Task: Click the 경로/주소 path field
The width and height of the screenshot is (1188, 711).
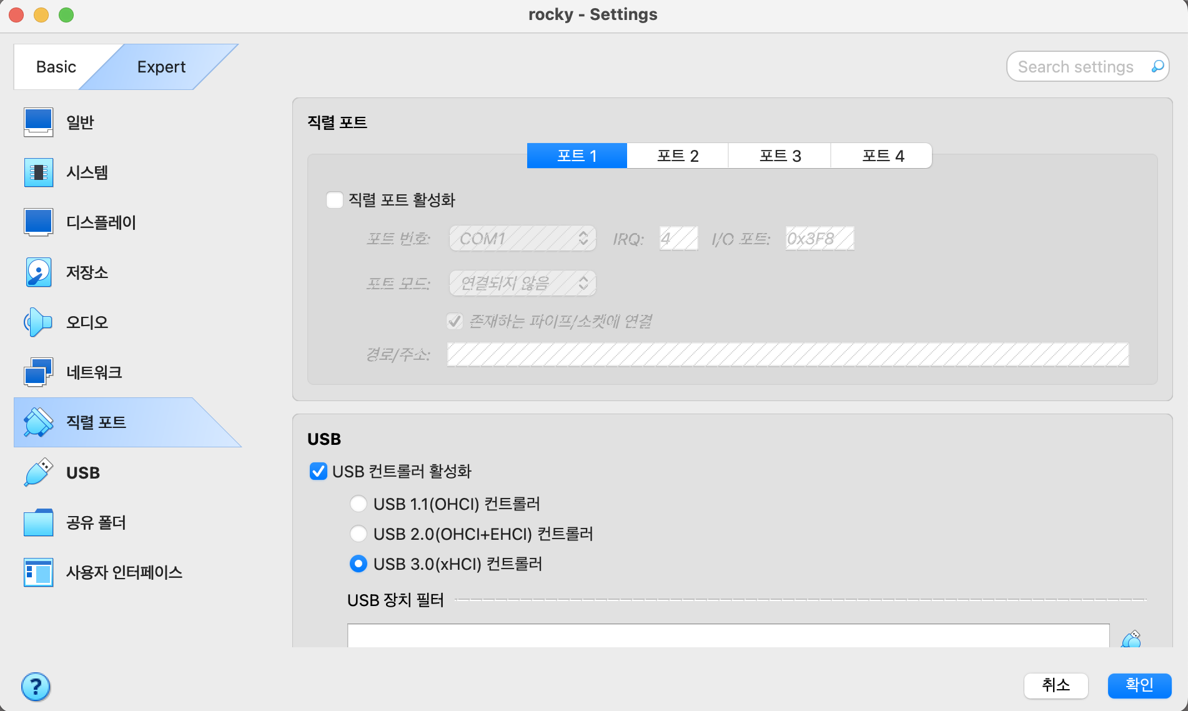Action: pyautogui.click(x=788, y=354)
